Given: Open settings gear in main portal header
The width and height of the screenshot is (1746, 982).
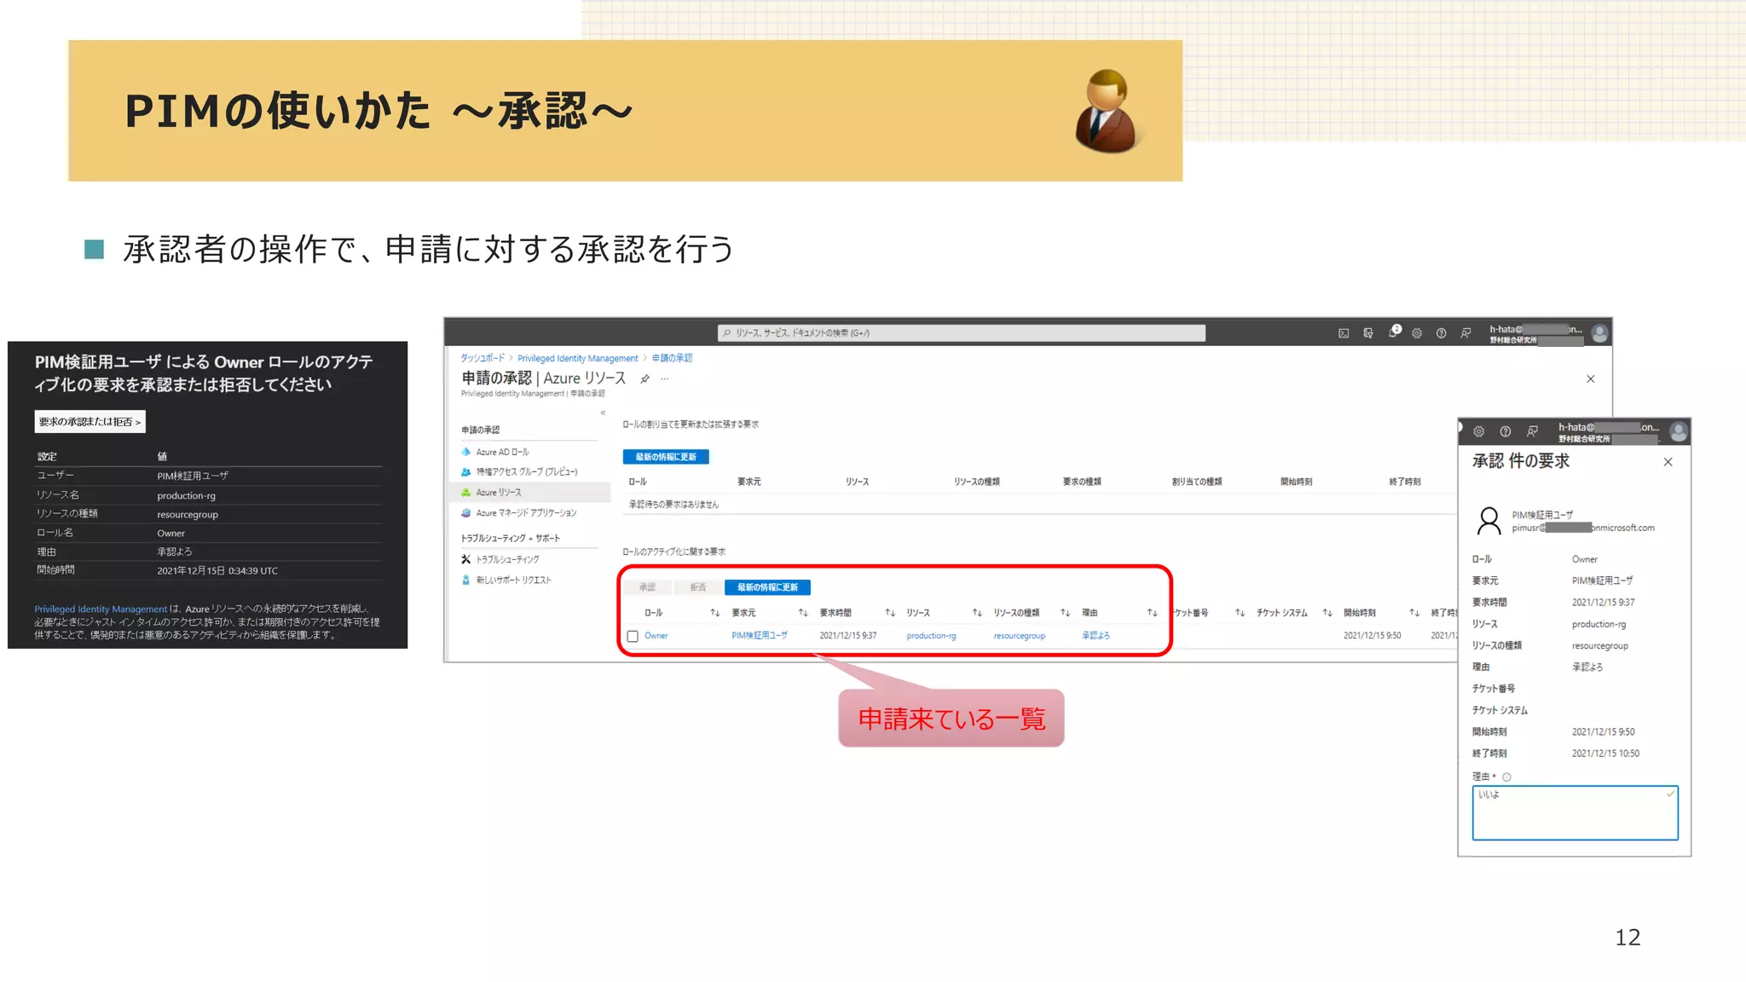Looking at the screenshot, I should pos(1417,333).
